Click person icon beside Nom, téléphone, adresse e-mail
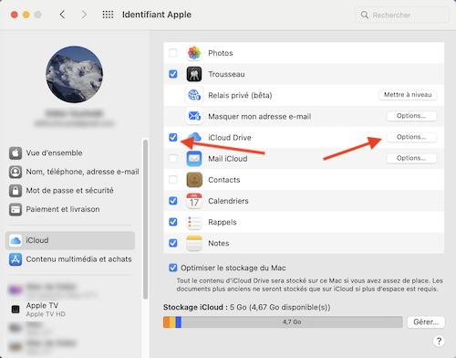 coord(16,172)
